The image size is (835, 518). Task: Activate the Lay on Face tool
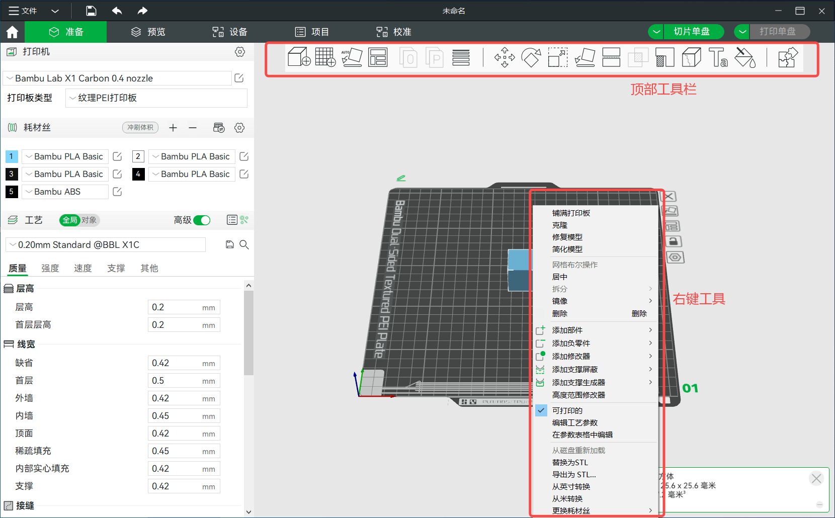(x=584, y=57)
